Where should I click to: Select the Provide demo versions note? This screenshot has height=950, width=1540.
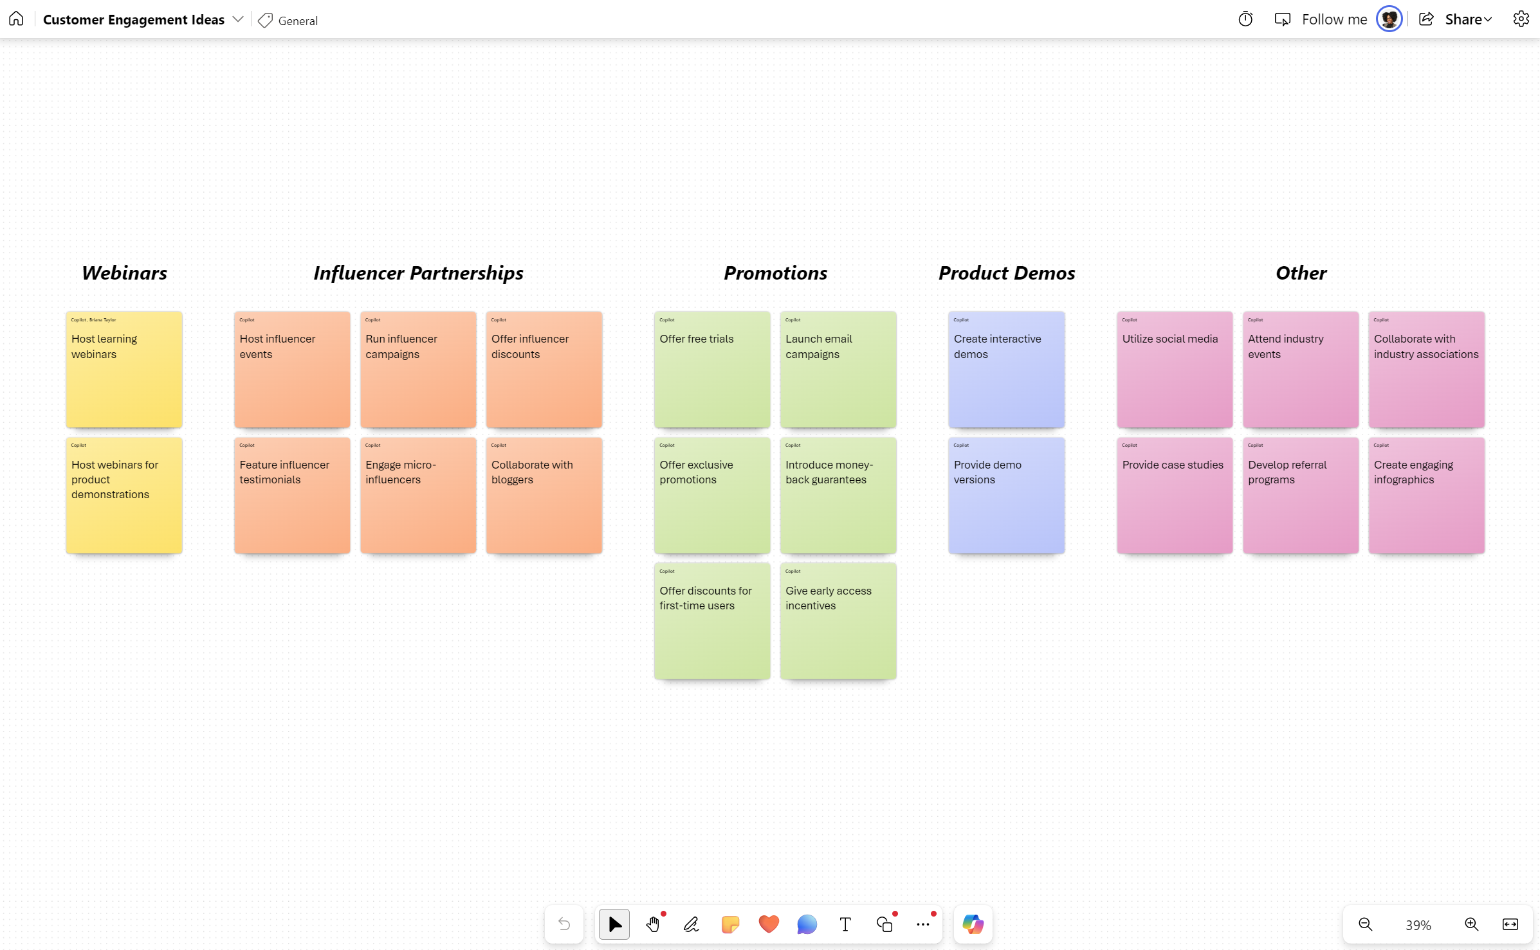pyautogui.click(x=1007, y=496)
